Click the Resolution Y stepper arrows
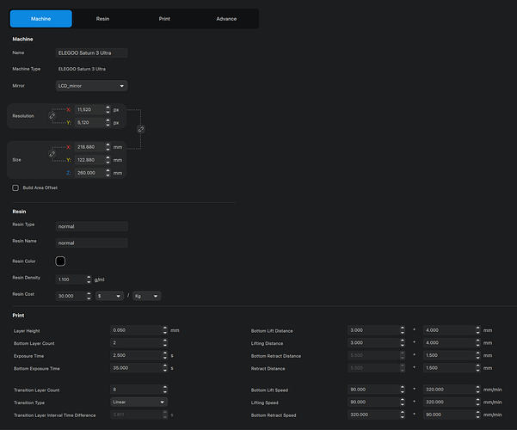Image resolution: width=517 pixels, height=430 pixels. click(108, 123)
